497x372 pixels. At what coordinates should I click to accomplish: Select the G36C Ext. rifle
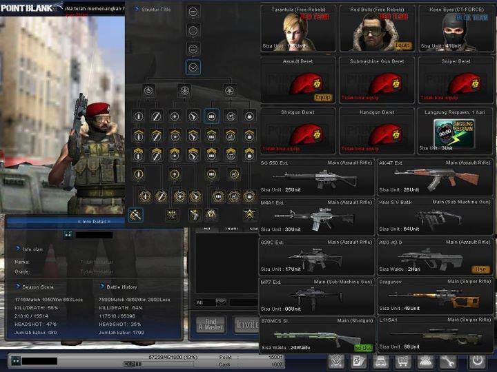pos(317,256)
